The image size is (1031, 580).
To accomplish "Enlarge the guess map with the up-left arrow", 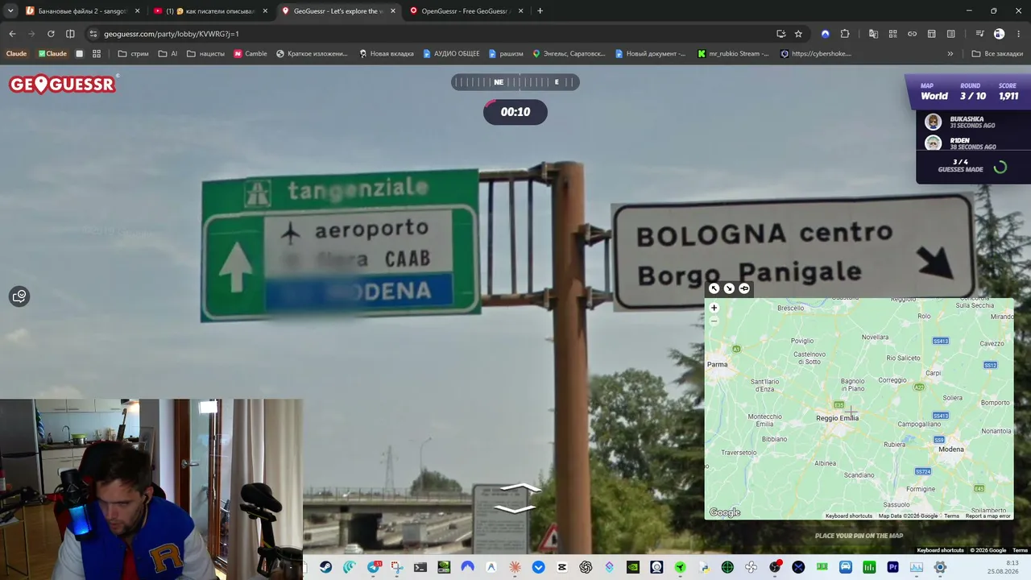I will [714, 288].
